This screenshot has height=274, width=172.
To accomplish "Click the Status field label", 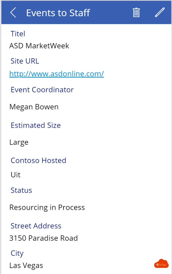I will (21, 190).
